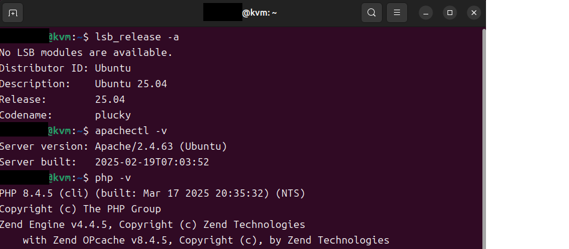Screen dimensions: 569x249
Task: Click the Description: Ubuntu 25.04 line
Action: 84,84
